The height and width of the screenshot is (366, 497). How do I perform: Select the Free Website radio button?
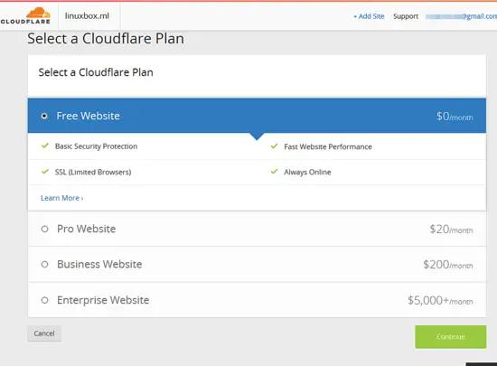click(x=44, y=116)
